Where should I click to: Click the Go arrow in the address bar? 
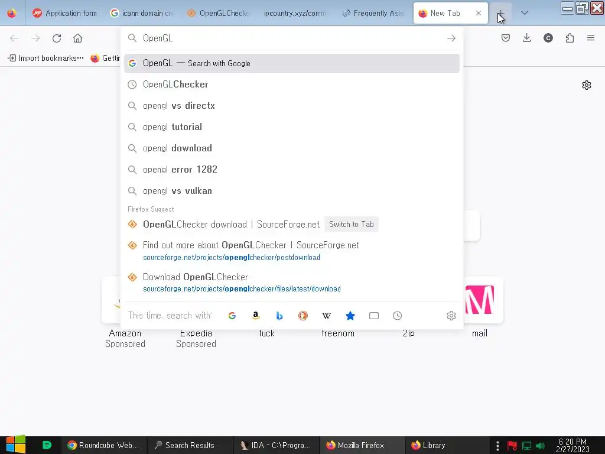pyautogui.click(x=451, y=38)
